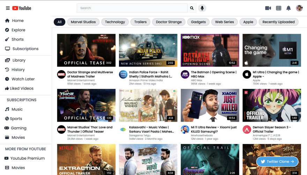Click HBO Max channel avatar
This screenshot has height=175, width=307.
tap(185, 74)
